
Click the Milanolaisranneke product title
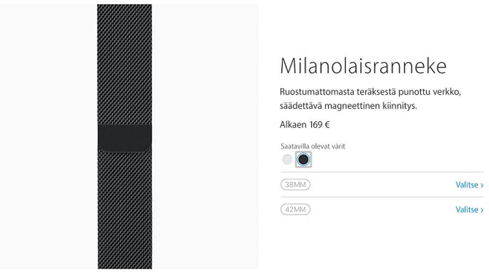(363, 66)
